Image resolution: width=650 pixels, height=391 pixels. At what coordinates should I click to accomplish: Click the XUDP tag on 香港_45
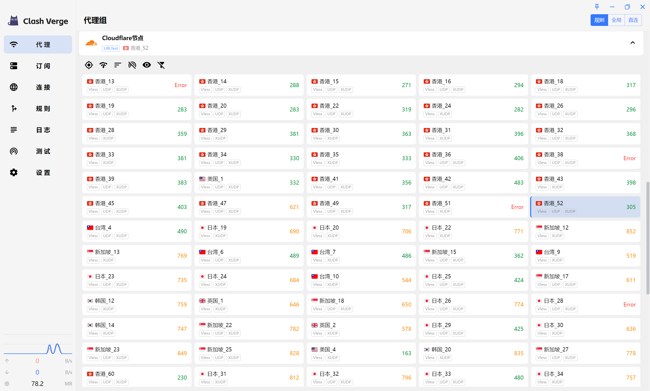[121, 211]
